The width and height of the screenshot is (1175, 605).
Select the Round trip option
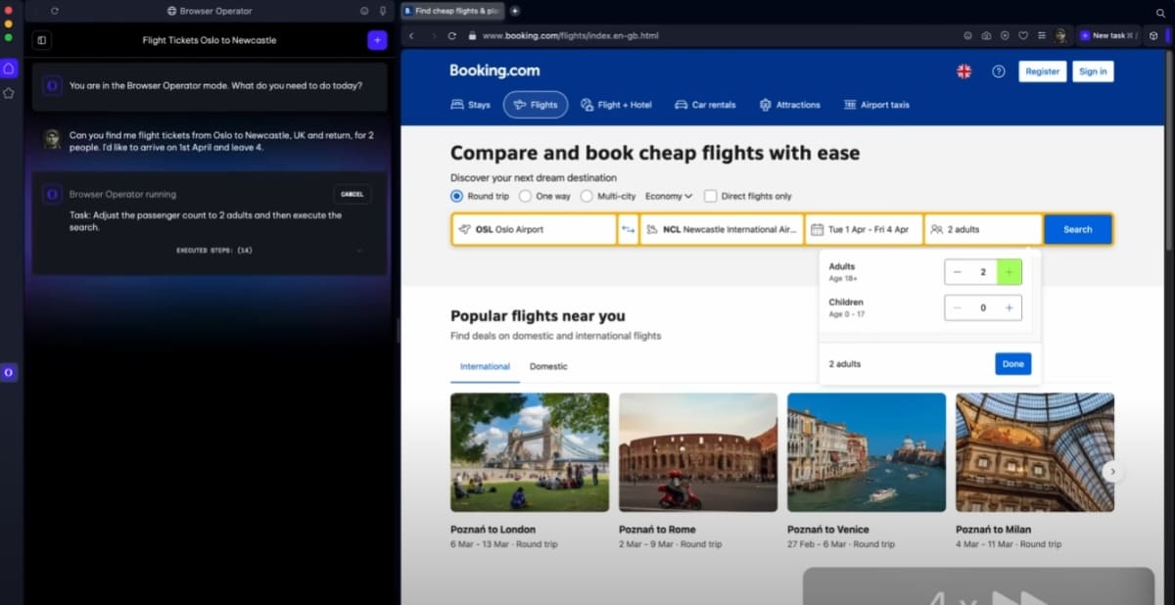(455, 196)
